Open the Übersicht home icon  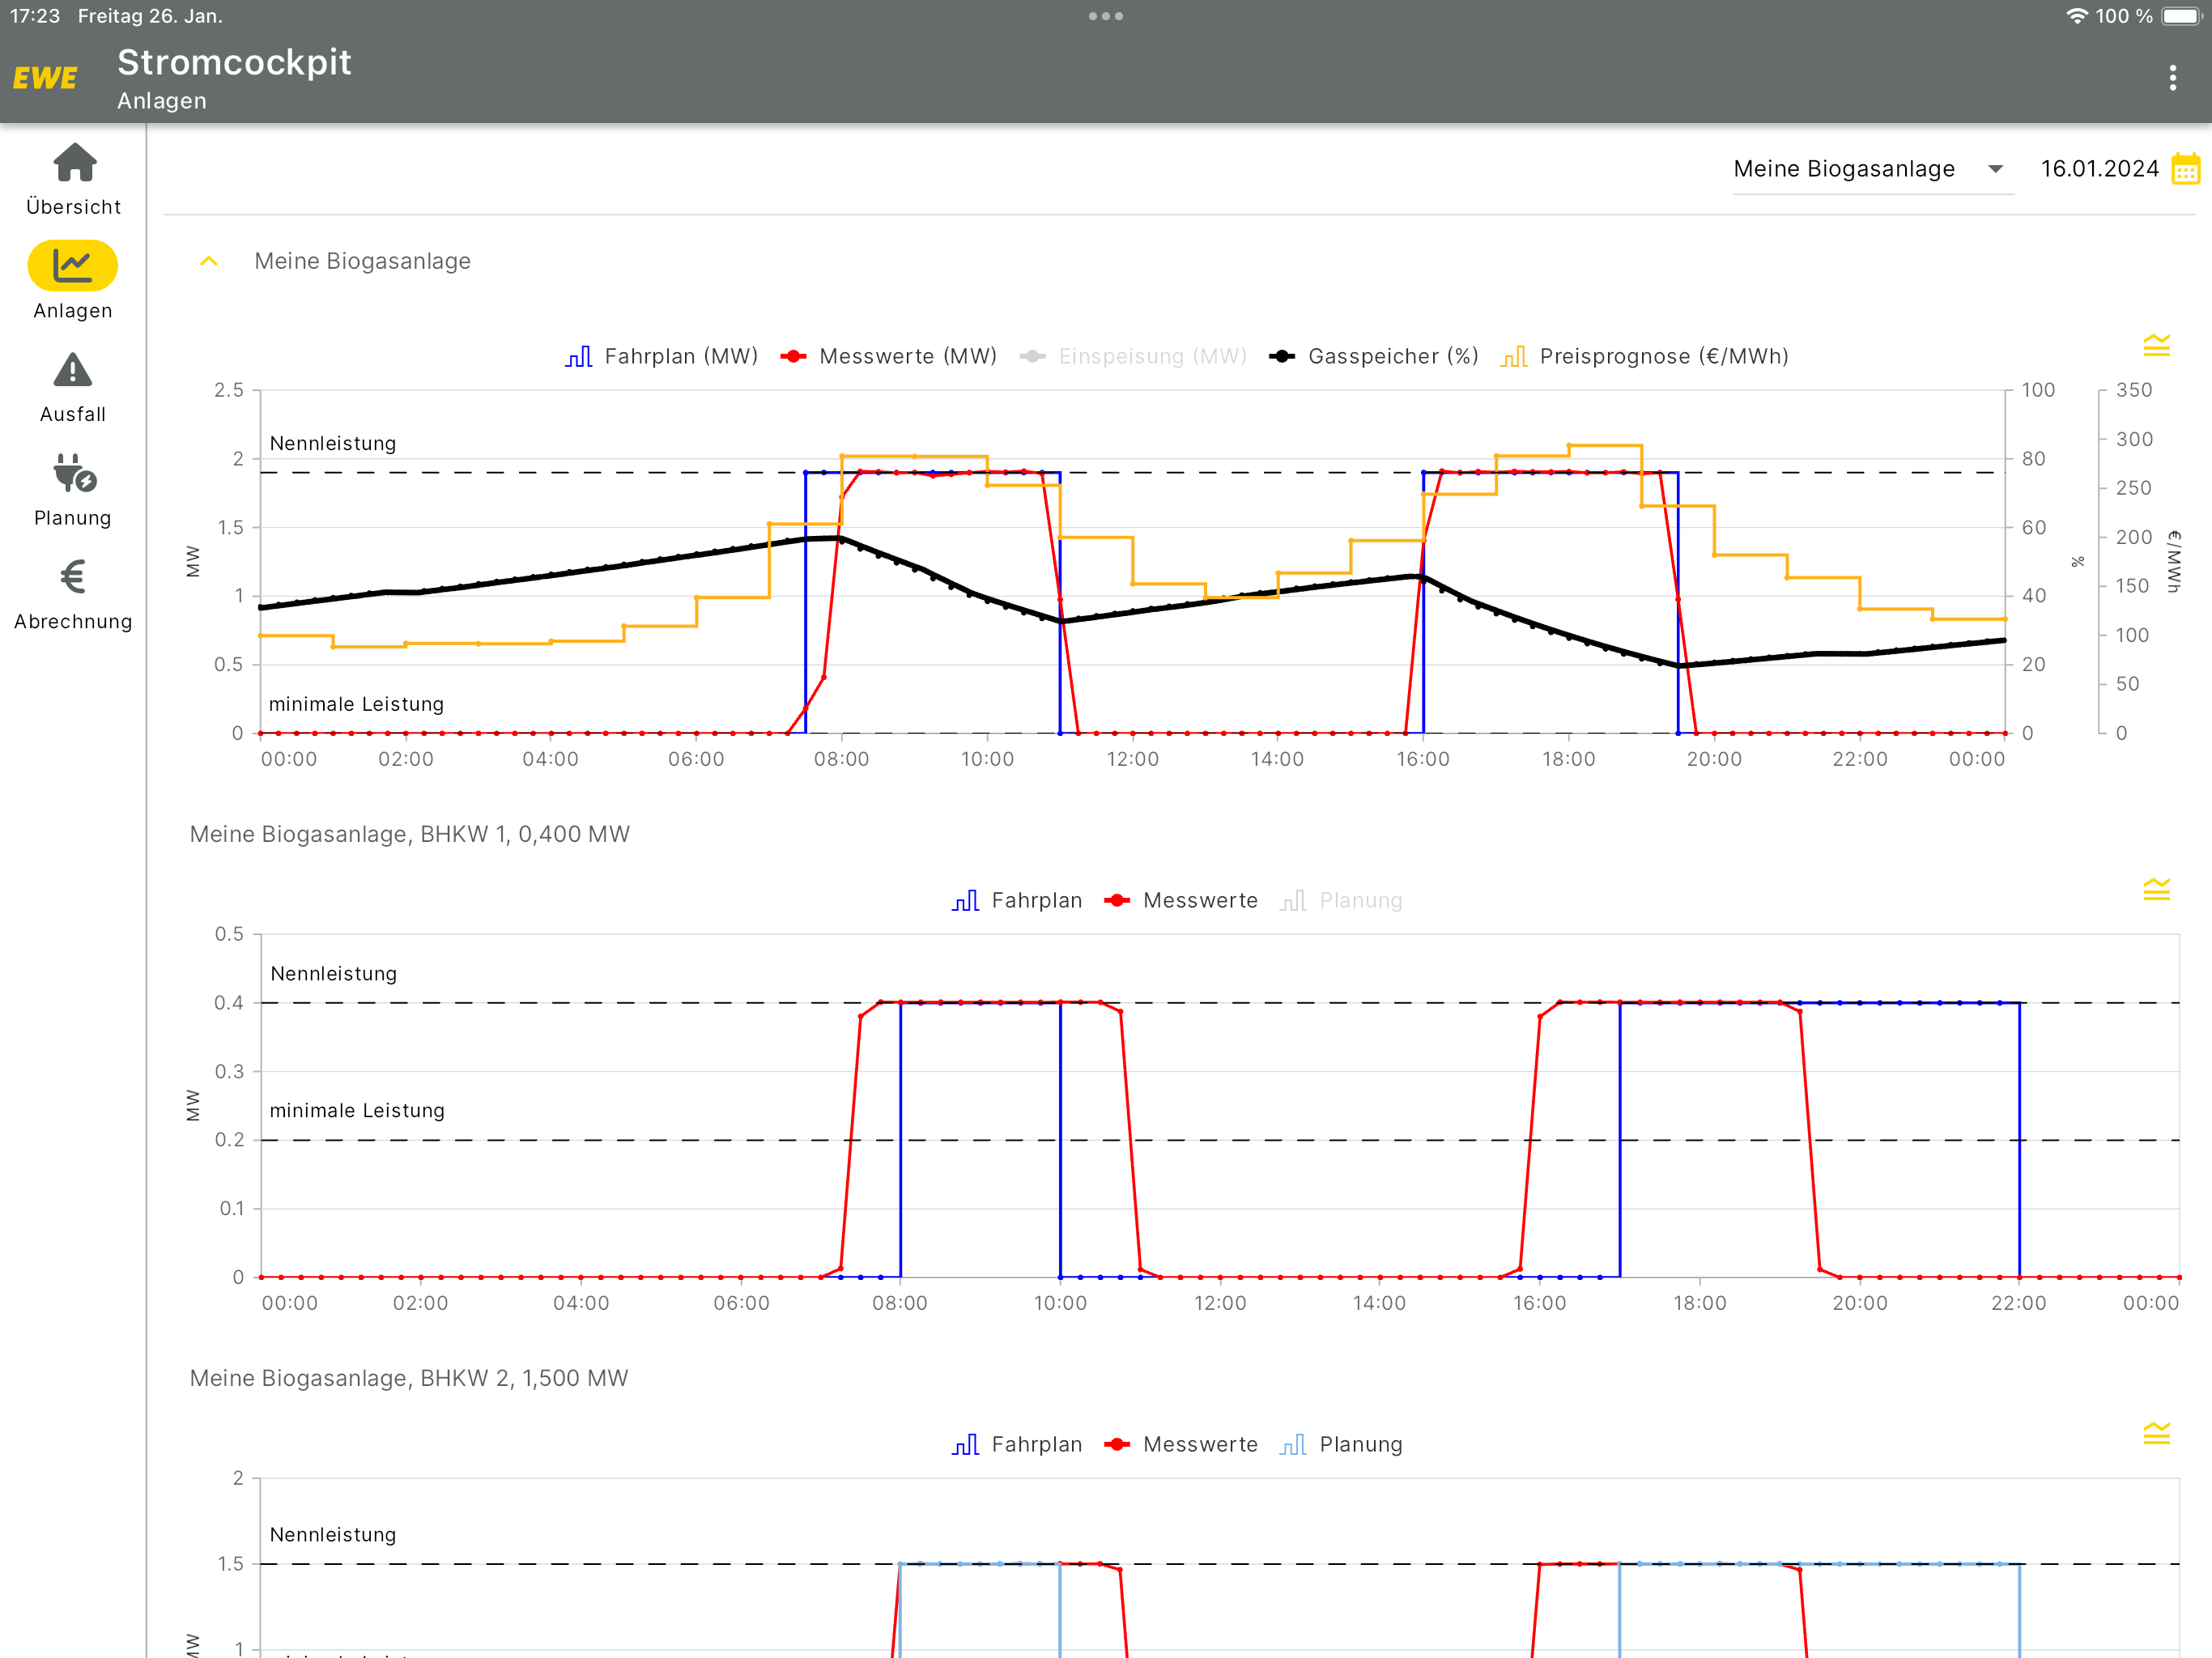click(74, 163)
